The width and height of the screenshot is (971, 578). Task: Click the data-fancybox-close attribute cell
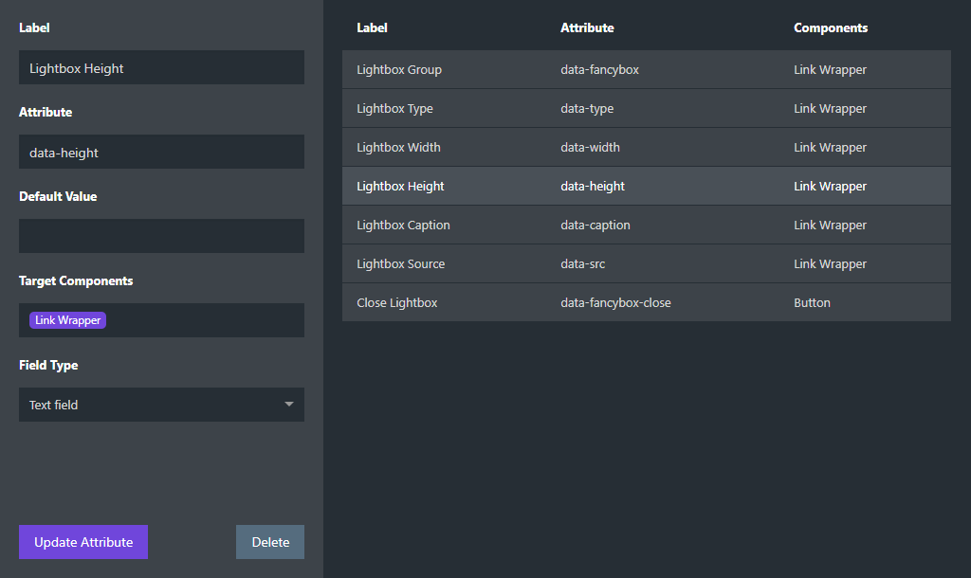pyautogui.click(x=615, y=303)
